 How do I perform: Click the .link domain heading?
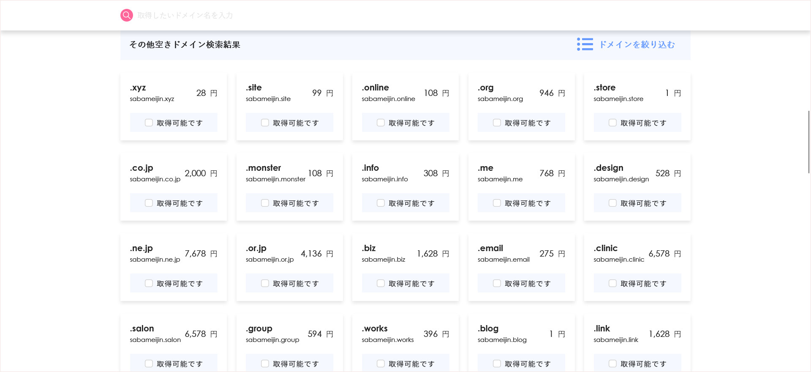601,328
